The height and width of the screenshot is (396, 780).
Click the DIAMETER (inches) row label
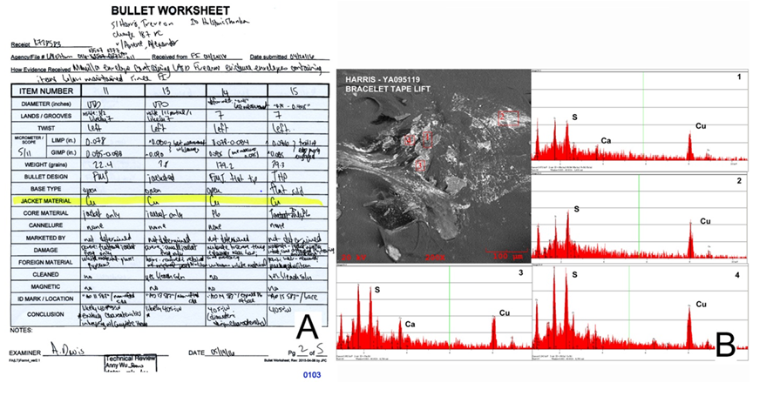click(46, 104)
